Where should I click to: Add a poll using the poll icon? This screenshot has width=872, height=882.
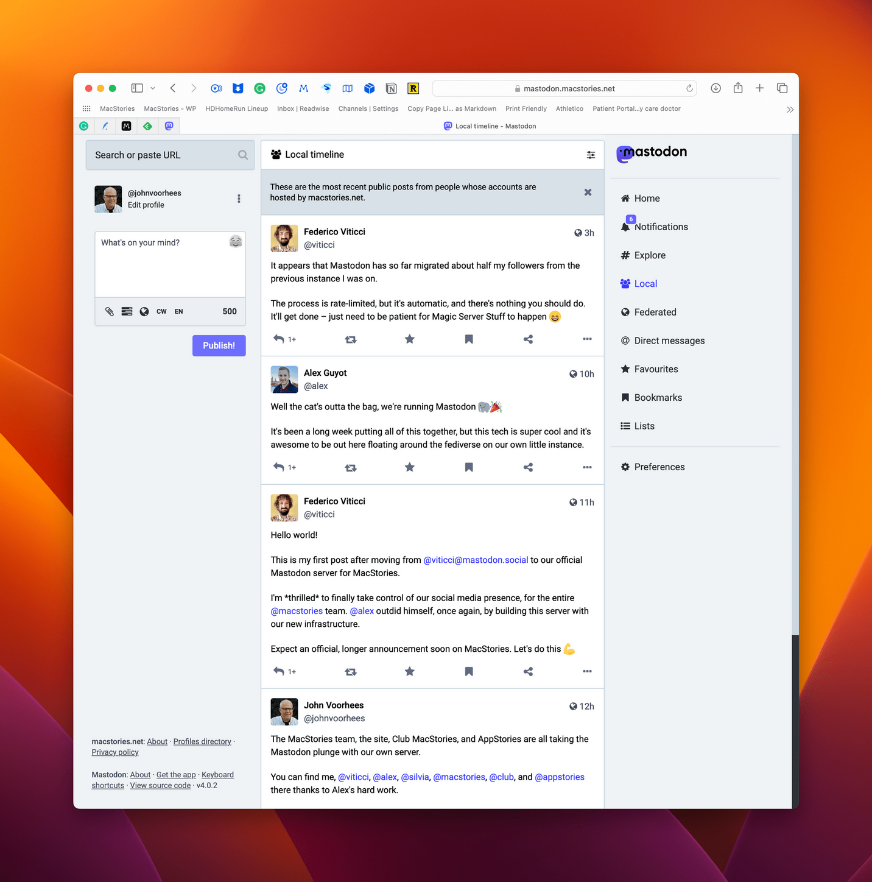tap(127, 311)
